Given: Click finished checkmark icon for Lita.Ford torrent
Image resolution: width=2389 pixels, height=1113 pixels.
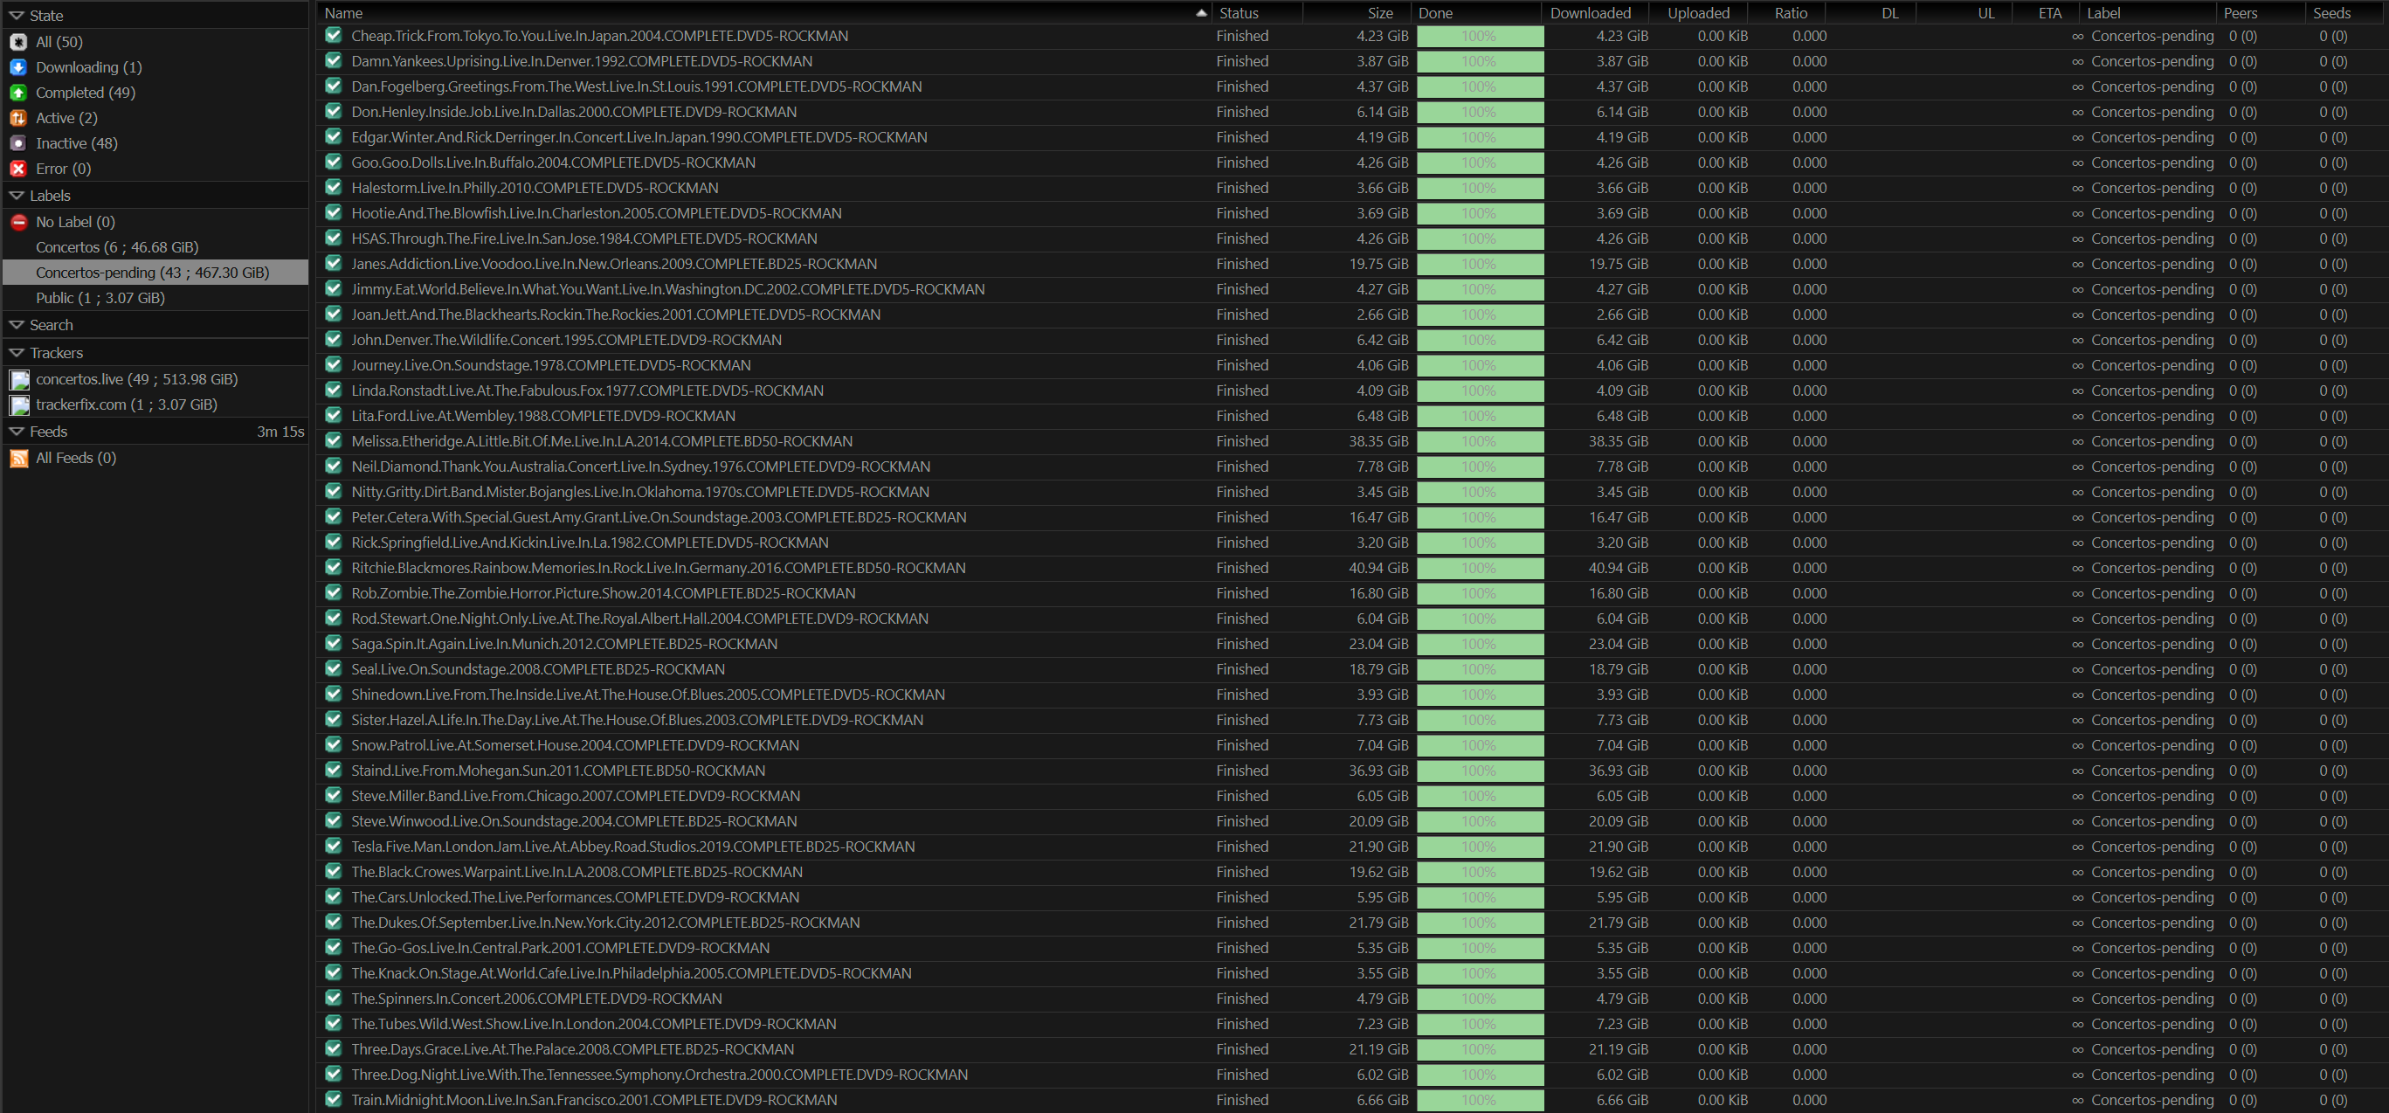Looking at the screenshot, I should 333,416.
